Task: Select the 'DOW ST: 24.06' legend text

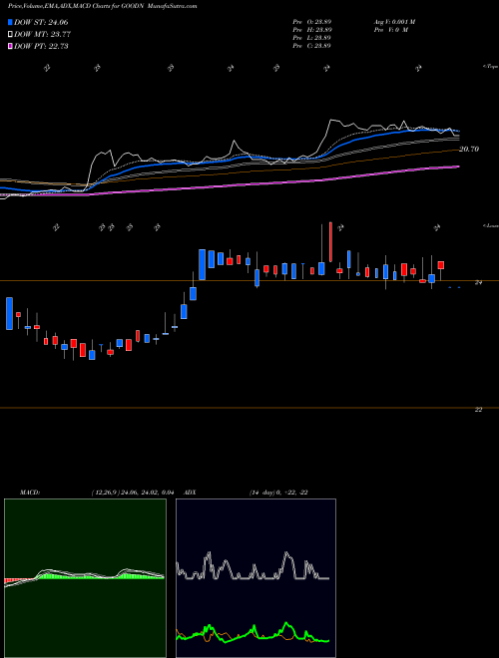Action: [x=41, y=23]
